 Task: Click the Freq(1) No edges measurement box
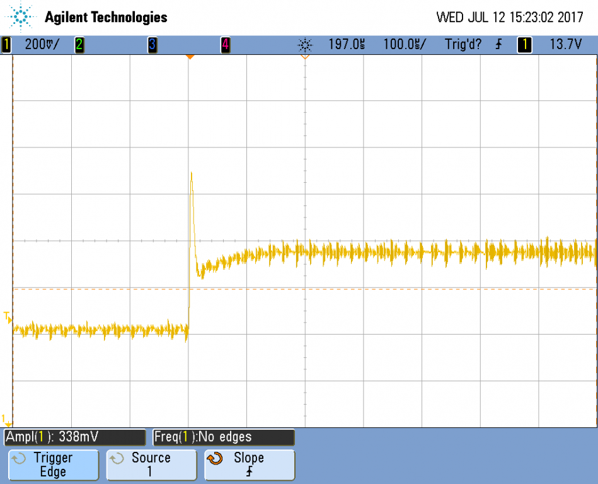click(224, 437)
